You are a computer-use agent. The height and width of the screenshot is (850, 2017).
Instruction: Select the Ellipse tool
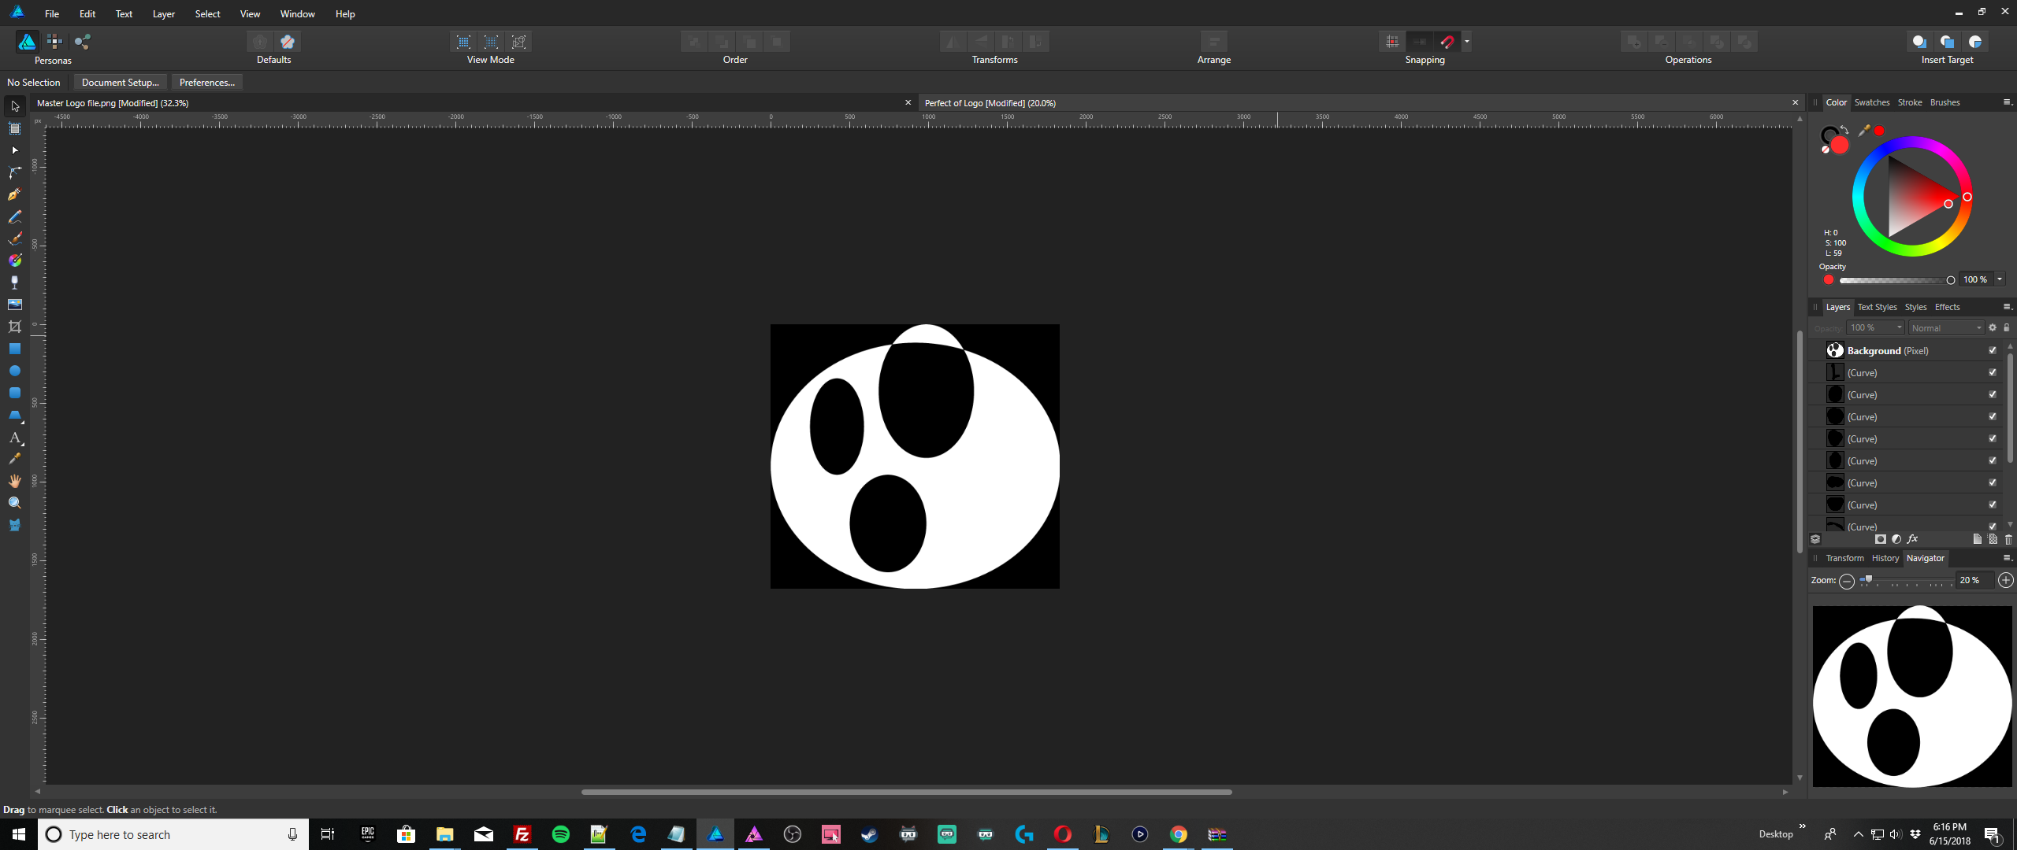point(15,371)
